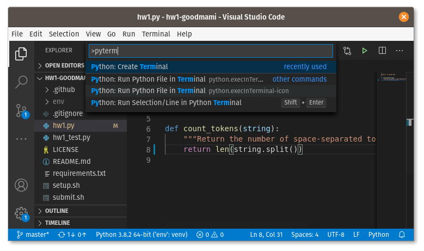Viewport: 424px width, 251px height.
Task: Open hw1_test.py file
Action: click(81, 137)
